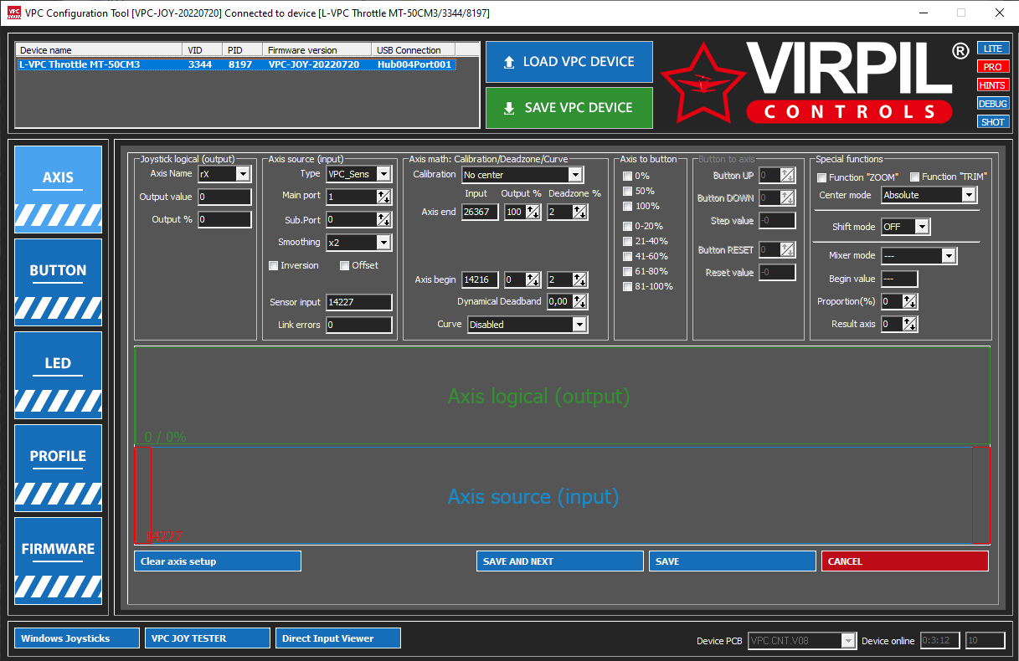Image resolution: width=1019 pixels, height=661 pixels.
Task: Open Direct Input Viewer
Action: point(338,638)
